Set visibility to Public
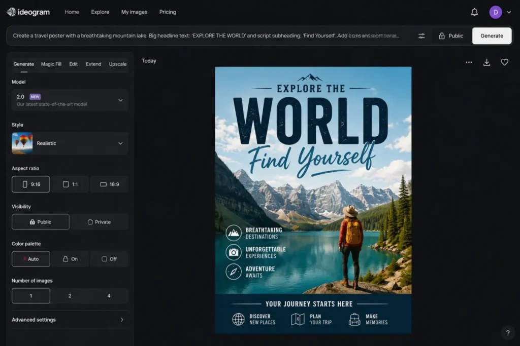This screenshot has height=346, width=520. click(x=41, y=222)
